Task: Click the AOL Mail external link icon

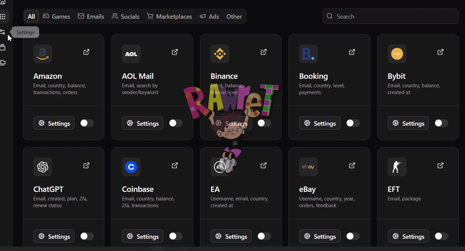Action: point(175,52)
